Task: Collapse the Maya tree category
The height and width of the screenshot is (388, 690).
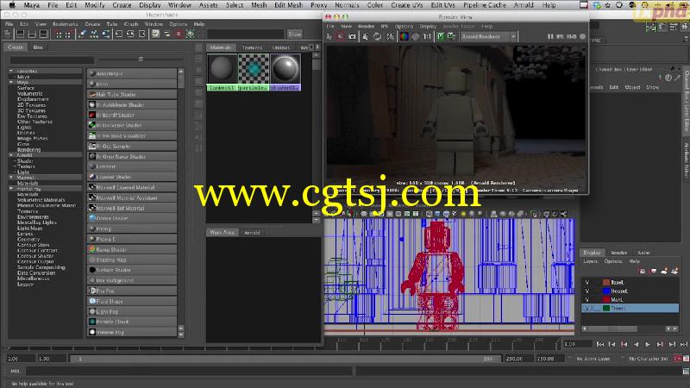Action: (x=11, y=82)
